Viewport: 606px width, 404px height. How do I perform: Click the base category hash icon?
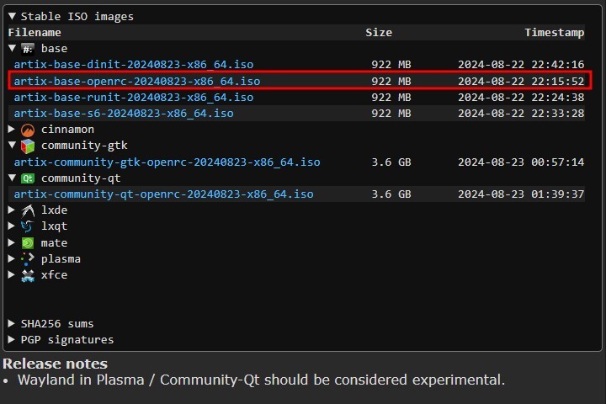click(x=28, y=49)
